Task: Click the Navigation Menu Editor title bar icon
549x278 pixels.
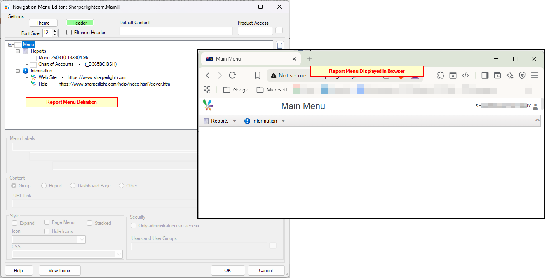Action: coord(7,7)
